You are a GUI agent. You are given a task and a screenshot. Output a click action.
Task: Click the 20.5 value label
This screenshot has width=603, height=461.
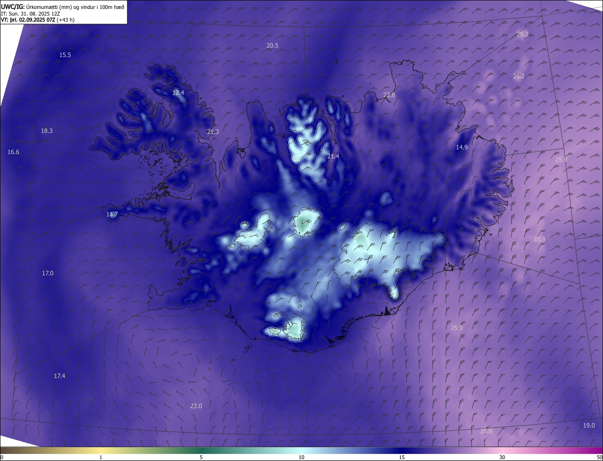pyautogui.click(x=272, y=46)
